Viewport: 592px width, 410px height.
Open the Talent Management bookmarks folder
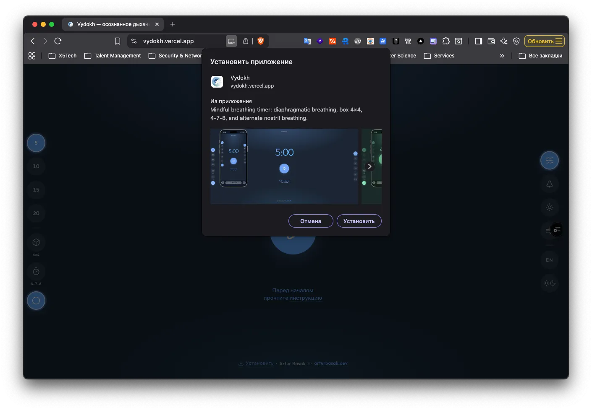pyautogui.click(x=113, y=56)
